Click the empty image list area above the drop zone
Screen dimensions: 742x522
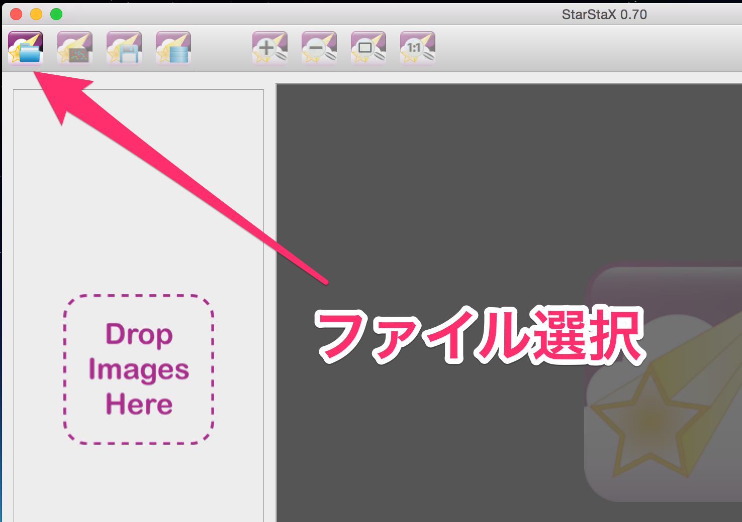click(x=138, y=191)
